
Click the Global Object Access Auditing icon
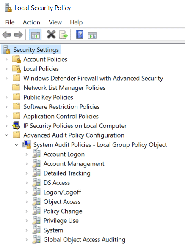click(x=36, y=239)
